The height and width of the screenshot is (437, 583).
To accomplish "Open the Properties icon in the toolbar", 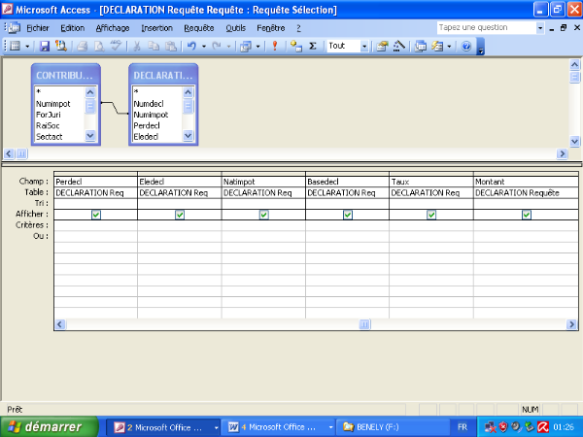I will pos(382,46).
